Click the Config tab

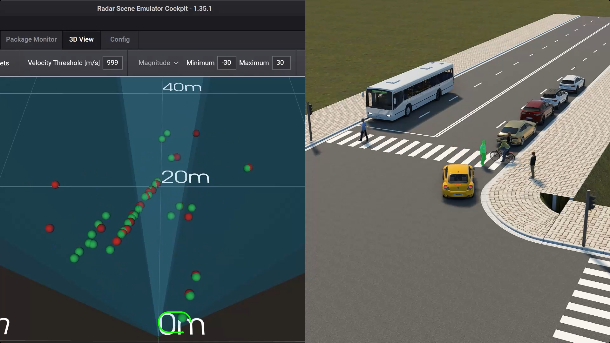[120, 39]
